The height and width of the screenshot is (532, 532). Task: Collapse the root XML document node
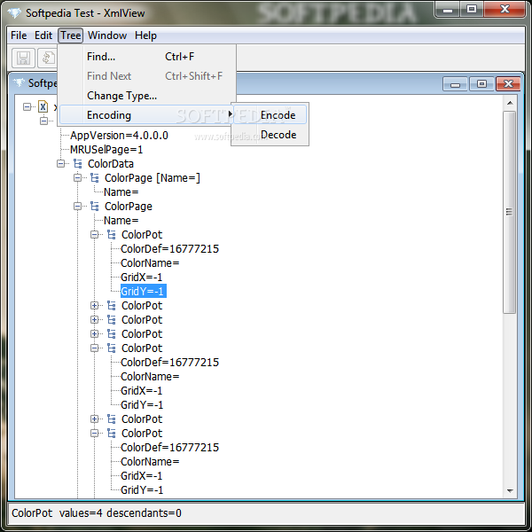[x=27, y=107]
